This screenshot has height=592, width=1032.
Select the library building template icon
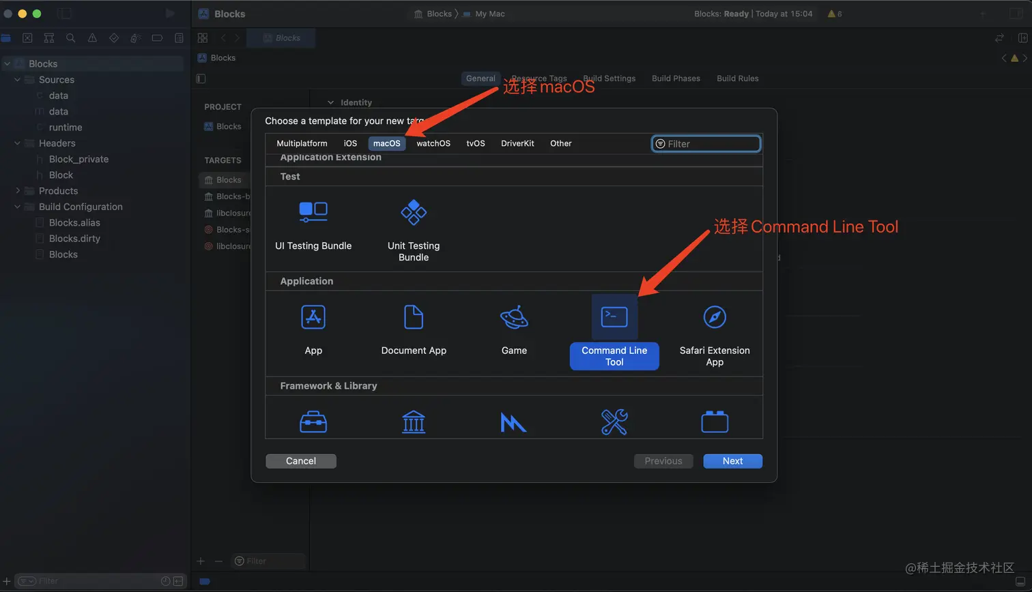pos(414,422)
